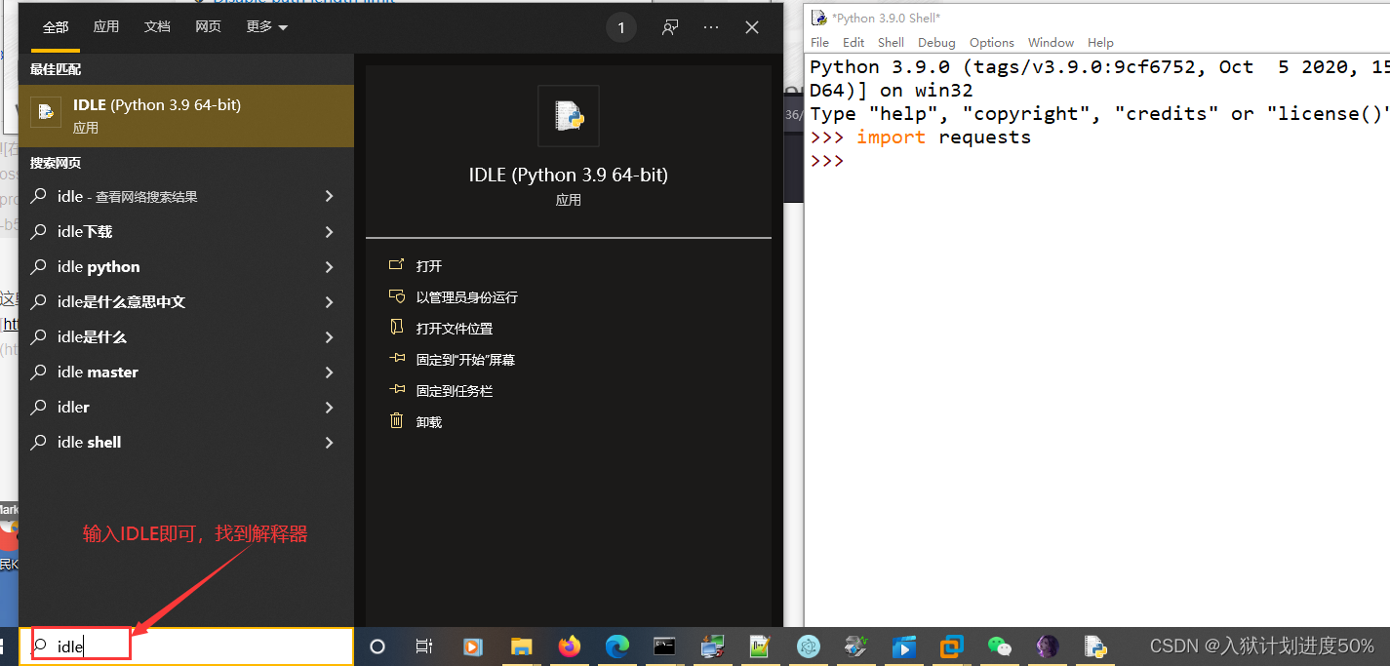Switch to the '网页' search tab

[208, 27]
